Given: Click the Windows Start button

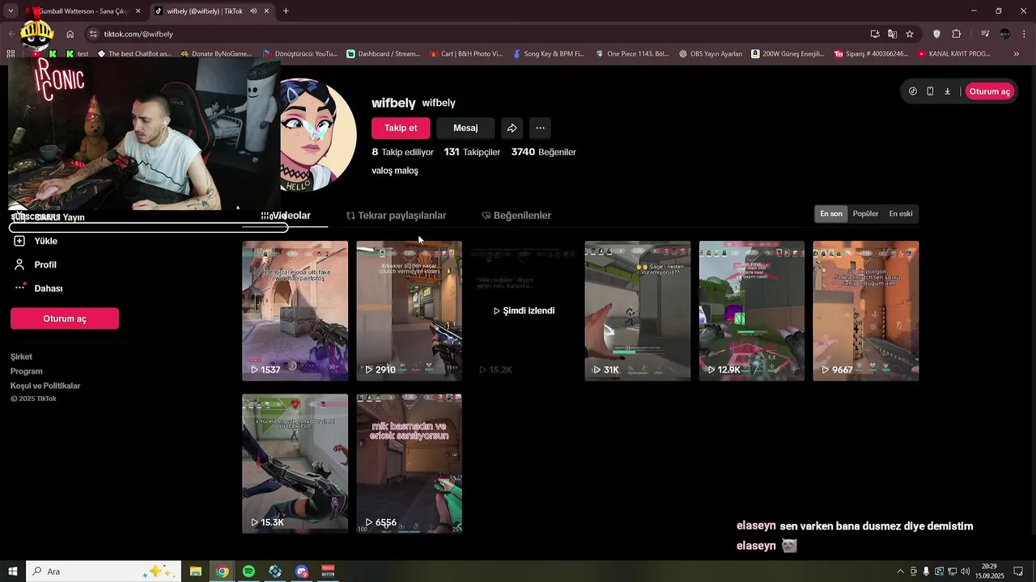Looking at the screenshot, I should coord(13,571).
